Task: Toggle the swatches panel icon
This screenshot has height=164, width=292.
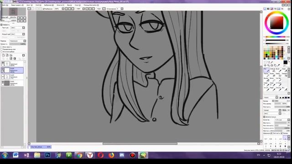Action: pos(279,9)
